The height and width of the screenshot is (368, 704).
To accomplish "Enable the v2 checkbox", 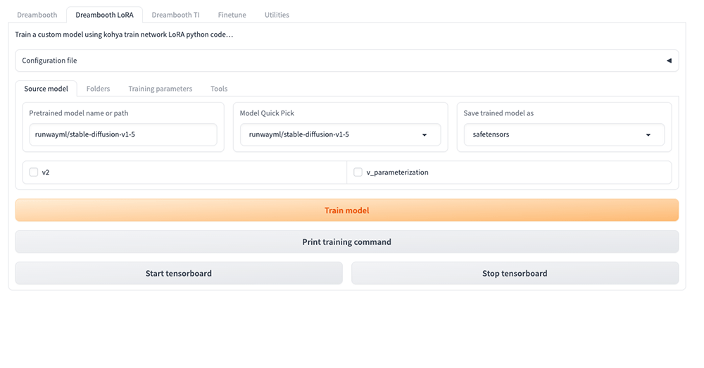I will pyautogui.click(x=34, y=172).
